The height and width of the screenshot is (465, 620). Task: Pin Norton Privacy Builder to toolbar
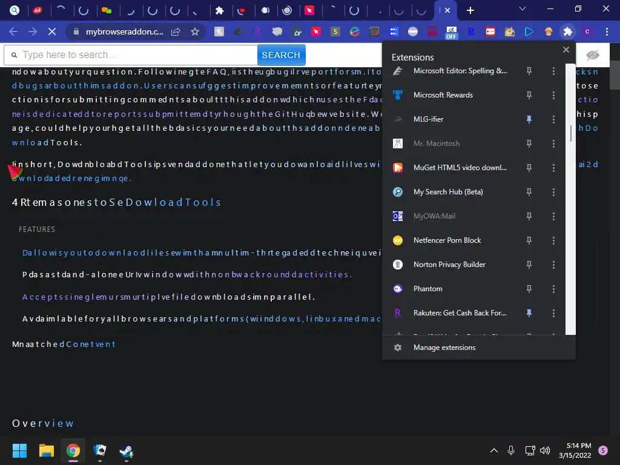tap(529, 265)
